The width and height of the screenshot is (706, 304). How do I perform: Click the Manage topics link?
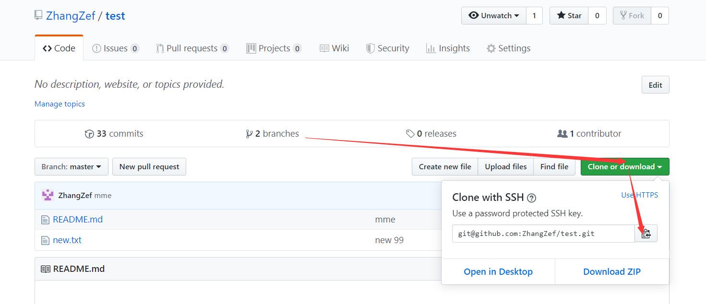[60, 104]
